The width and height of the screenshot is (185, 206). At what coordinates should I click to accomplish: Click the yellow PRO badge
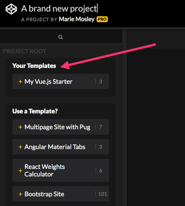102,19
